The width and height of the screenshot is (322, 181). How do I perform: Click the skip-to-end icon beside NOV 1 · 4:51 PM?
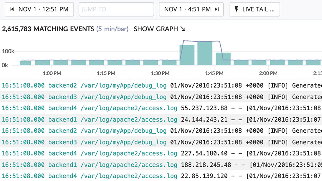(216, 10)
